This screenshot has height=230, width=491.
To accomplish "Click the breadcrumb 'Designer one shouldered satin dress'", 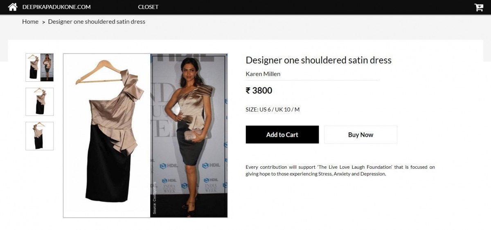I will [97, 22].
